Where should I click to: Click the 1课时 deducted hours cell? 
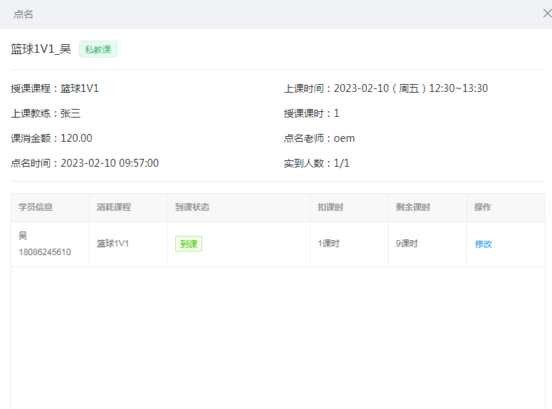328,244
